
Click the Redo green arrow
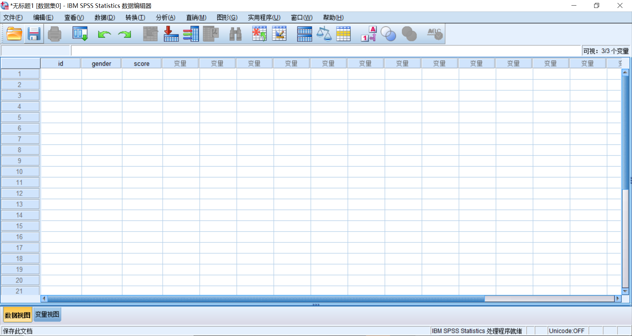[x=125, y=34]
